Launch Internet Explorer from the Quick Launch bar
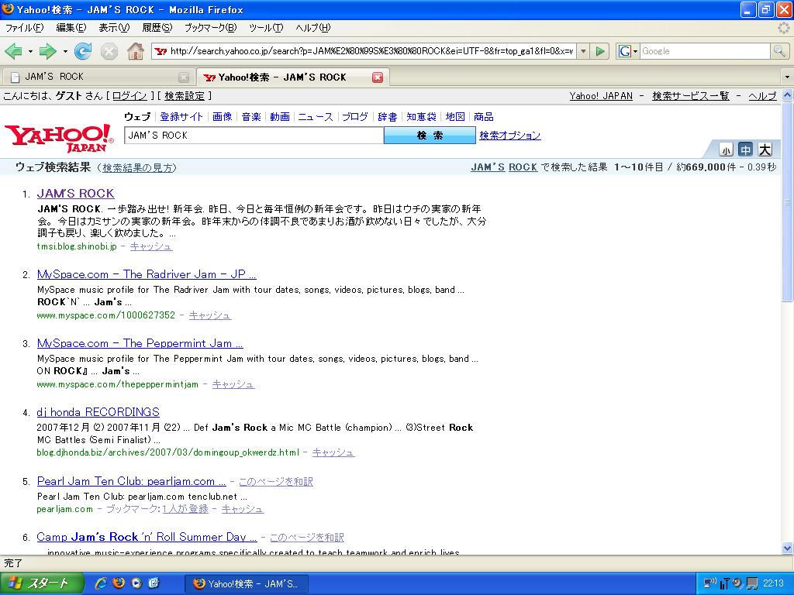 click(x=101, y=583)
